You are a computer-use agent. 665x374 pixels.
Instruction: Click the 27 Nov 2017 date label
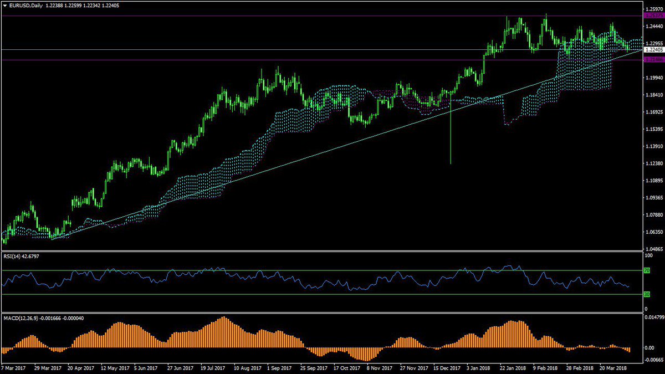(414, 367)
